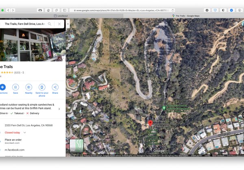This screenshot has height=170, width=244.
Task: Open the home page icon in toolbar
Action: (x=48, y=11)
